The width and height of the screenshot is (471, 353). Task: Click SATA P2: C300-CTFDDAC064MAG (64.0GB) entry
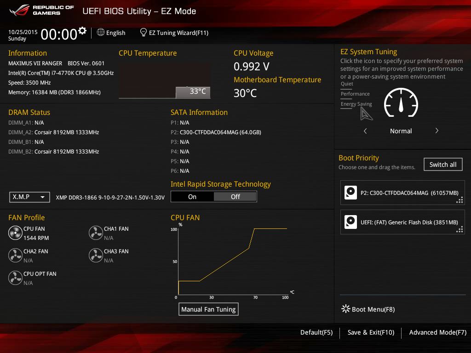[216, 132]
